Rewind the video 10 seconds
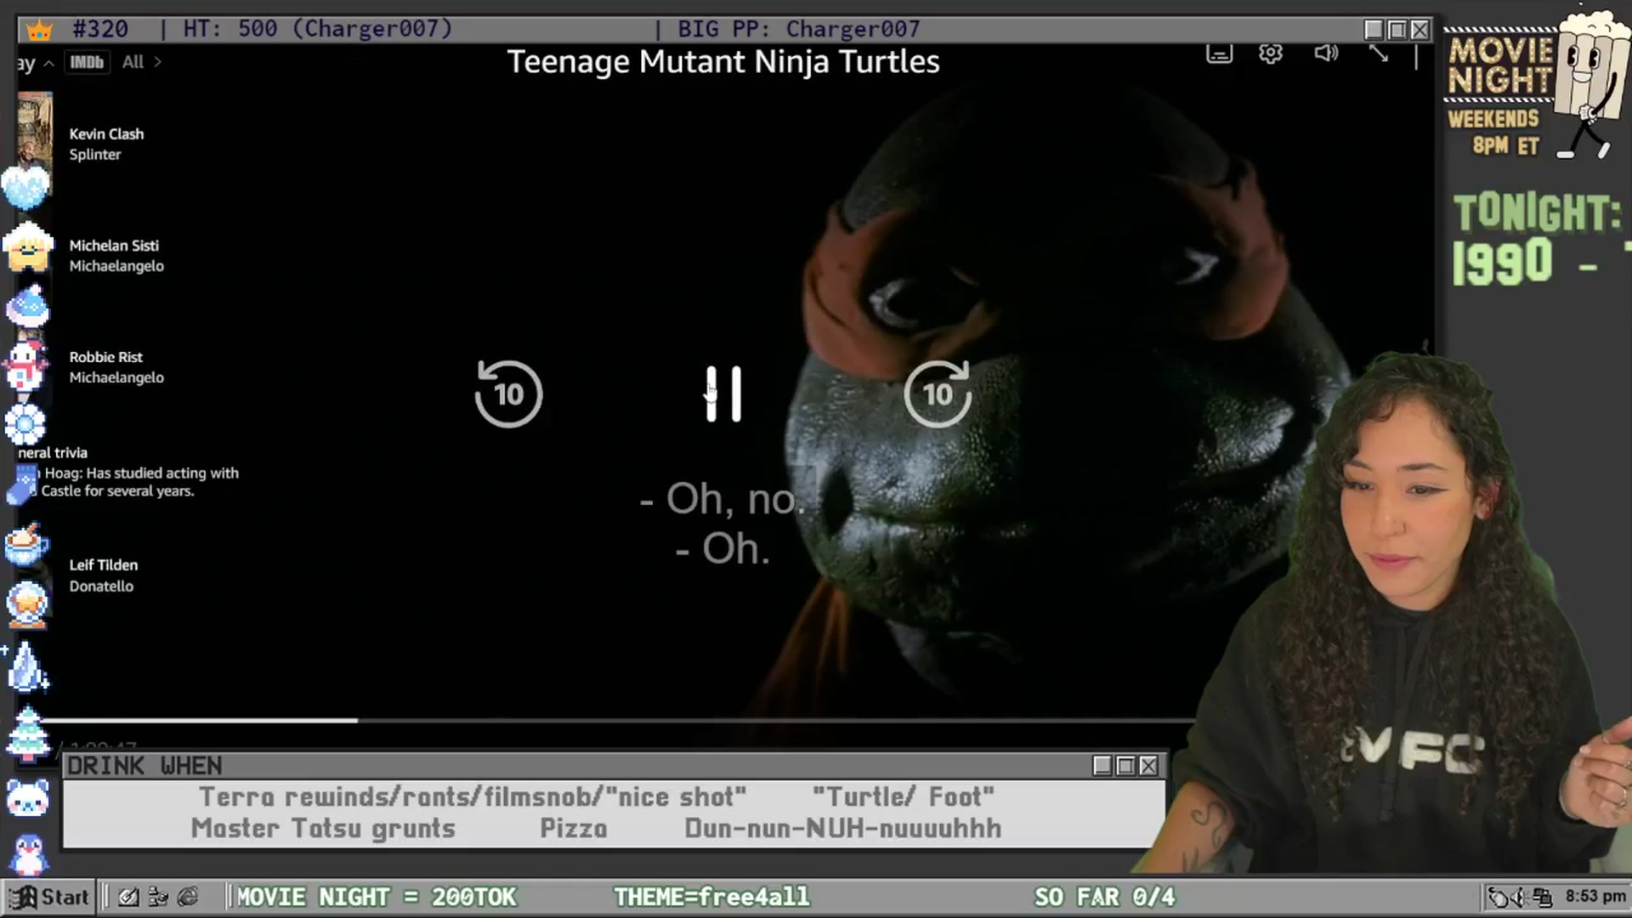The image size is (1632, 918). [x=508, y=394]
